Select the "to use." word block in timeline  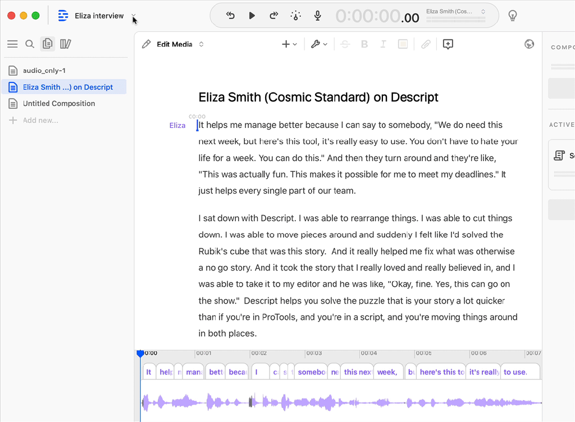[520, 372]
